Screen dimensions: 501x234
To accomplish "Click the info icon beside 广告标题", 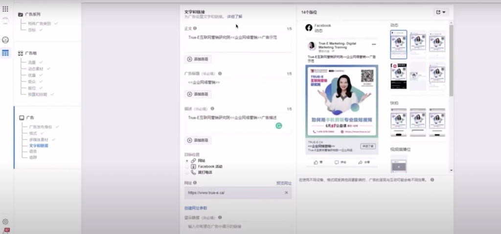I will (220, 73).
